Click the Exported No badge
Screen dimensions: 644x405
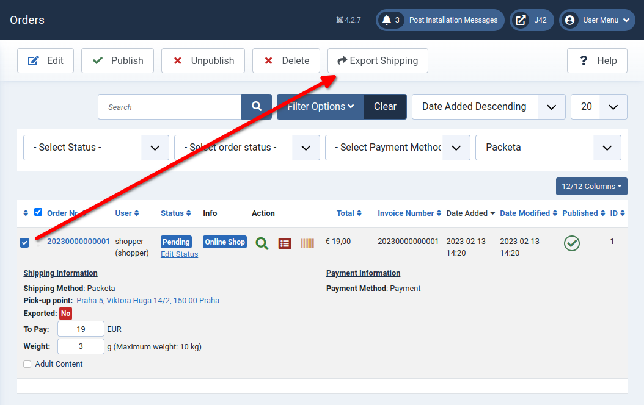66,314
